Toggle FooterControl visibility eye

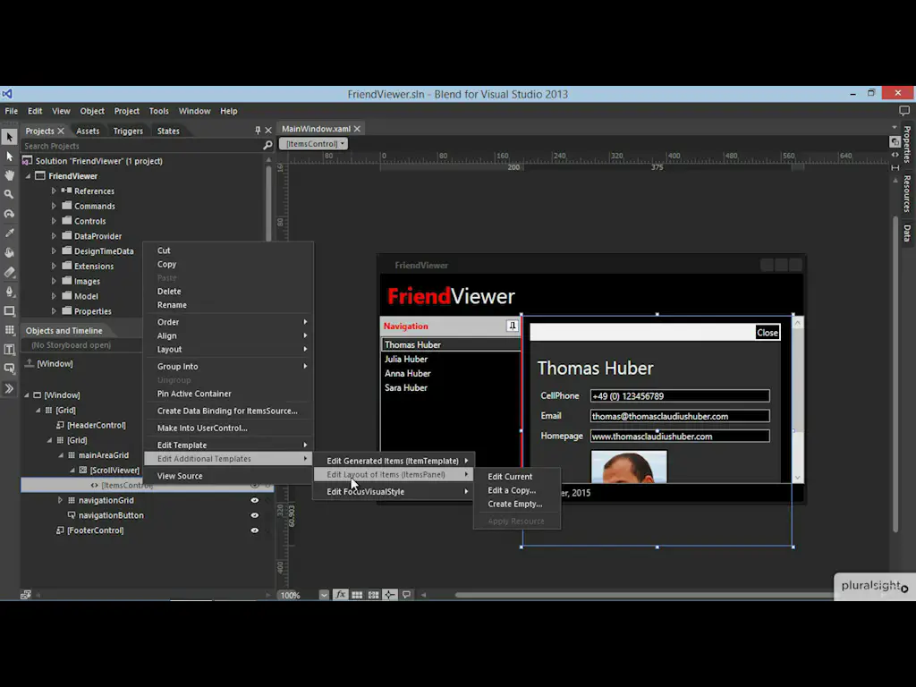click(255, 530)
